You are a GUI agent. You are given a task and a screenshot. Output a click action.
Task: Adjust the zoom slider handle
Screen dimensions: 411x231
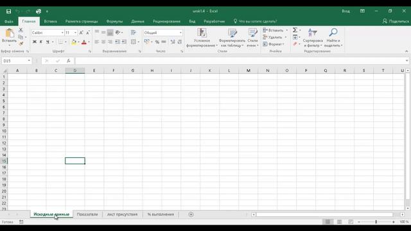coord(376,222)
